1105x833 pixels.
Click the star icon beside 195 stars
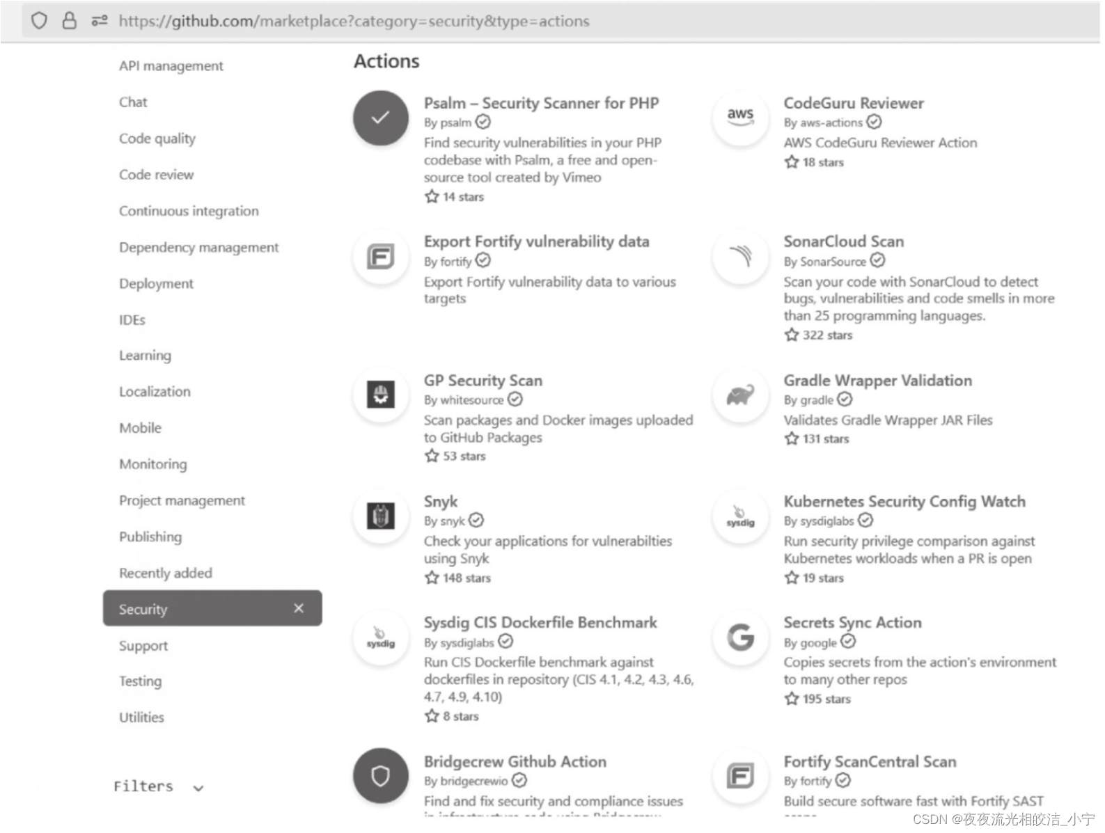click(x=792, y=699)
